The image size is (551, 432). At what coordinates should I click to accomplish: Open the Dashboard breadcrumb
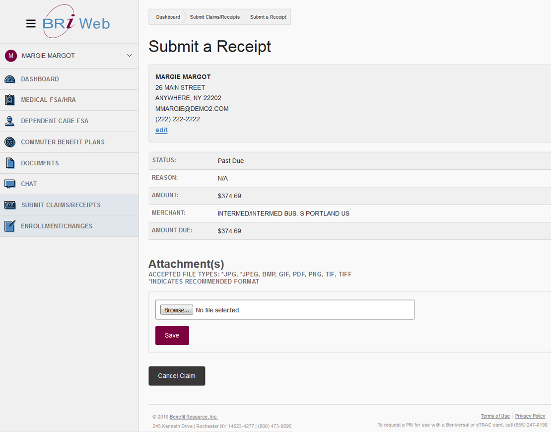(x=168, y=17)
